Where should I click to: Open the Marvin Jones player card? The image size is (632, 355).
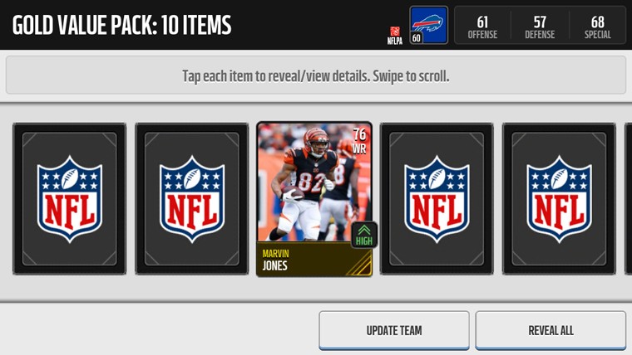click(314, 199)
